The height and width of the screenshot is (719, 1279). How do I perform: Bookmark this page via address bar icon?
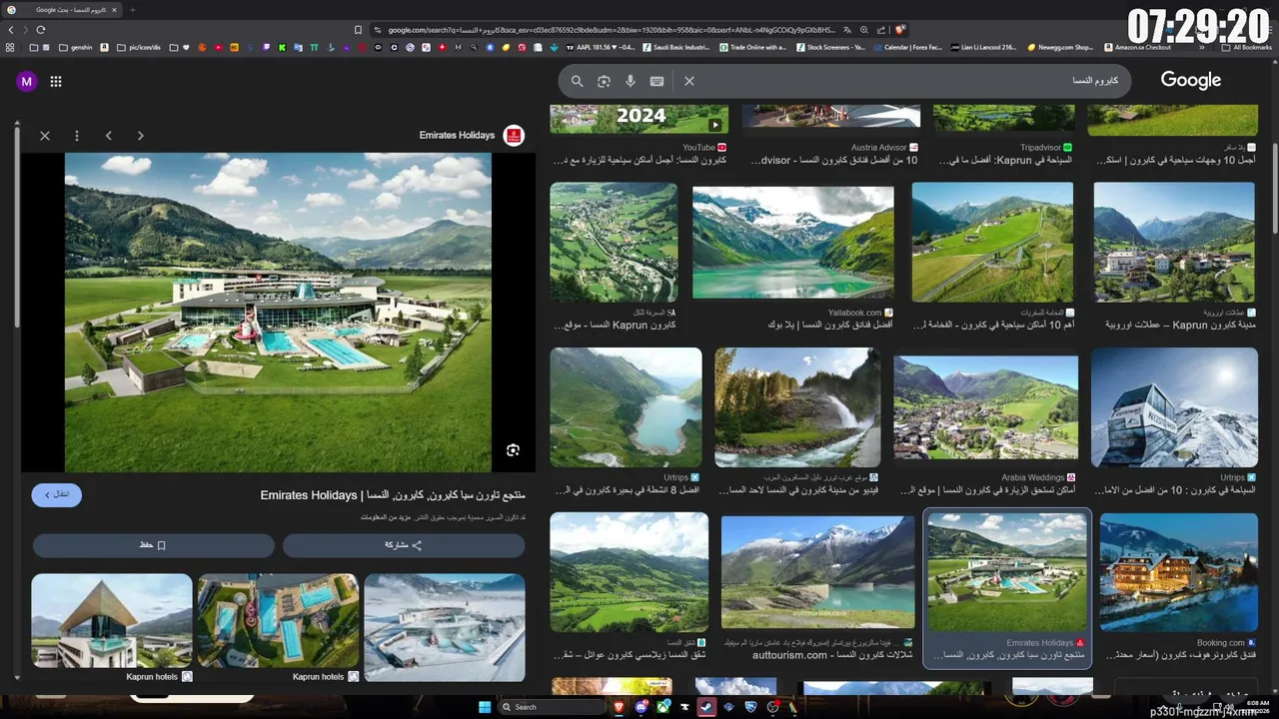(x=358, y=30)
